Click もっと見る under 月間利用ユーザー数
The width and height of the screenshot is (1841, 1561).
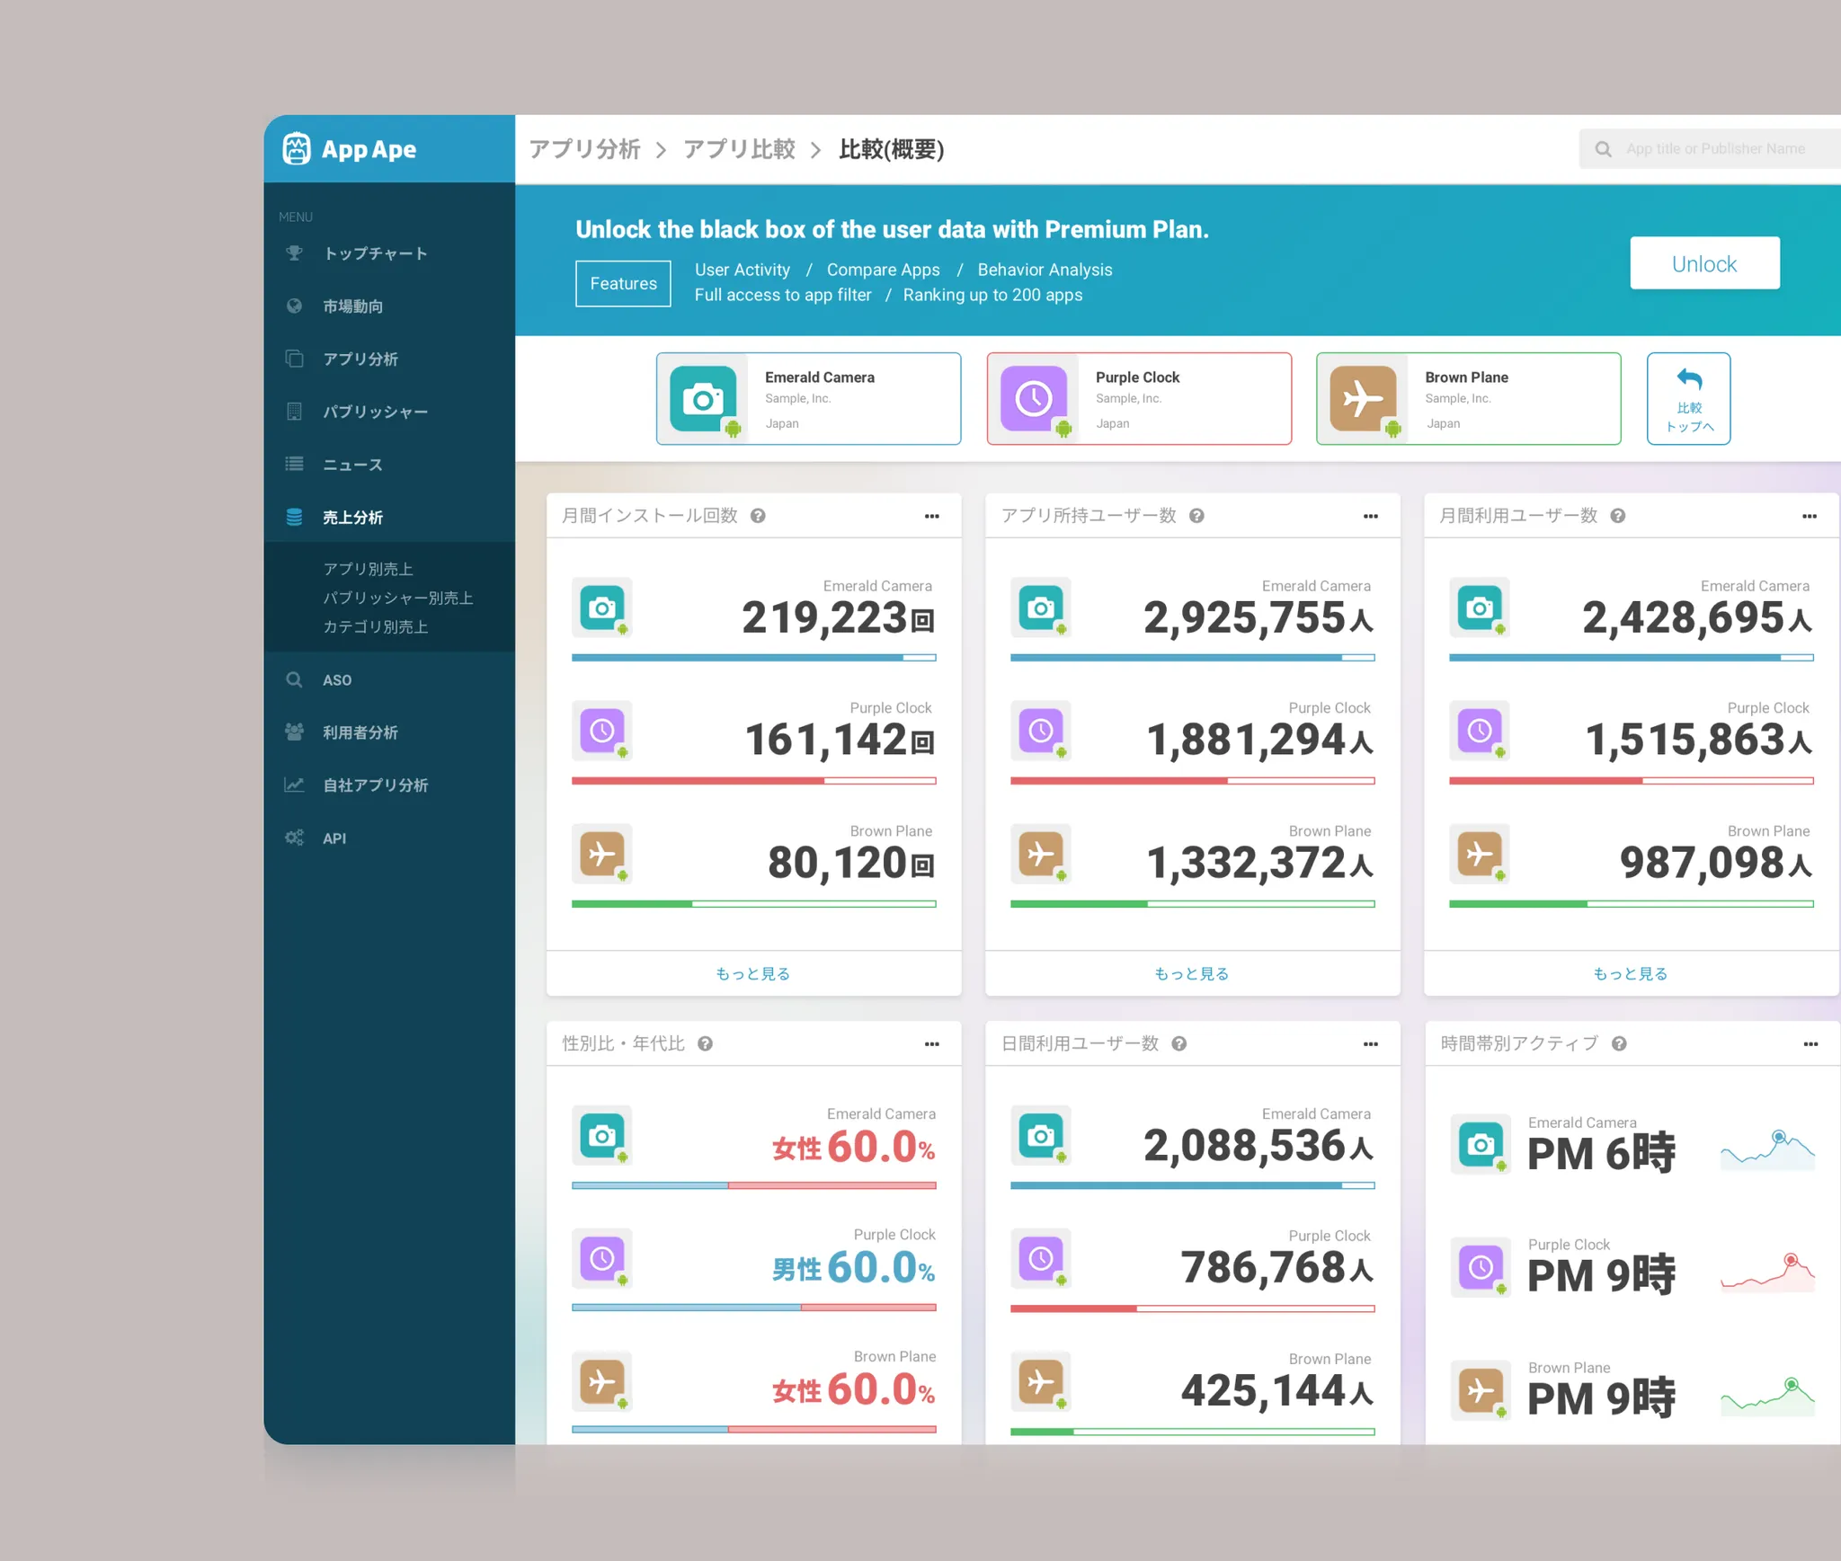click(x=1631, y=973)
